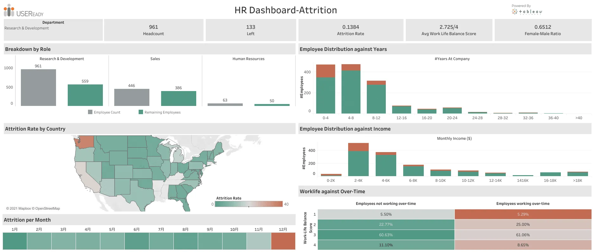Click the gray 446 Sales bar
The height and width of the screenshot is (252, 595).
132,97
